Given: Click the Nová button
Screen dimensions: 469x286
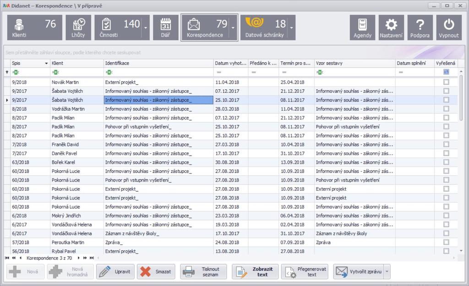Looking at the screenshot, I should [26, 272].
